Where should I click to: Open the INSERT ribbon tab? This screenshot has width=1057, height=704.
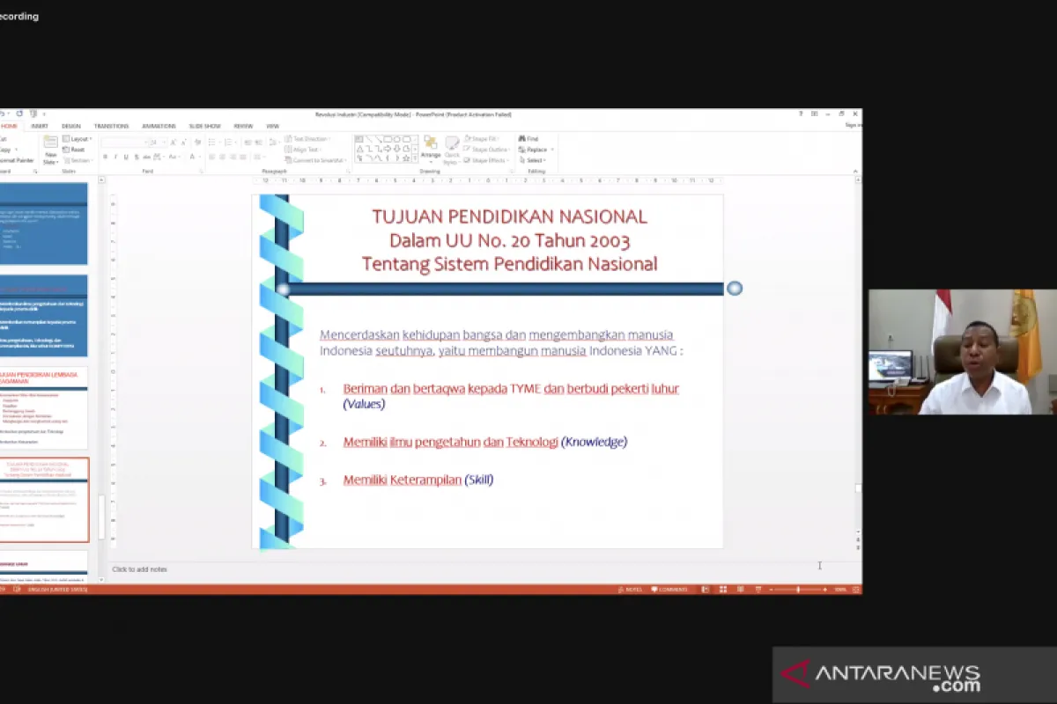pyautogui.click(x=40, y=126)
